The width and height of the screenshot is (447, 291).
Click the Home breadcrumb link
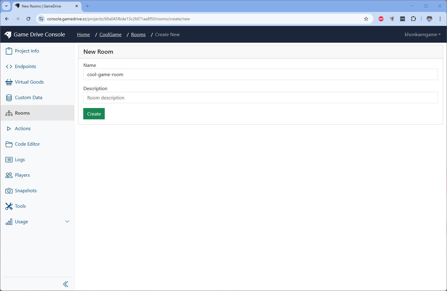click(x=84, y=35)
